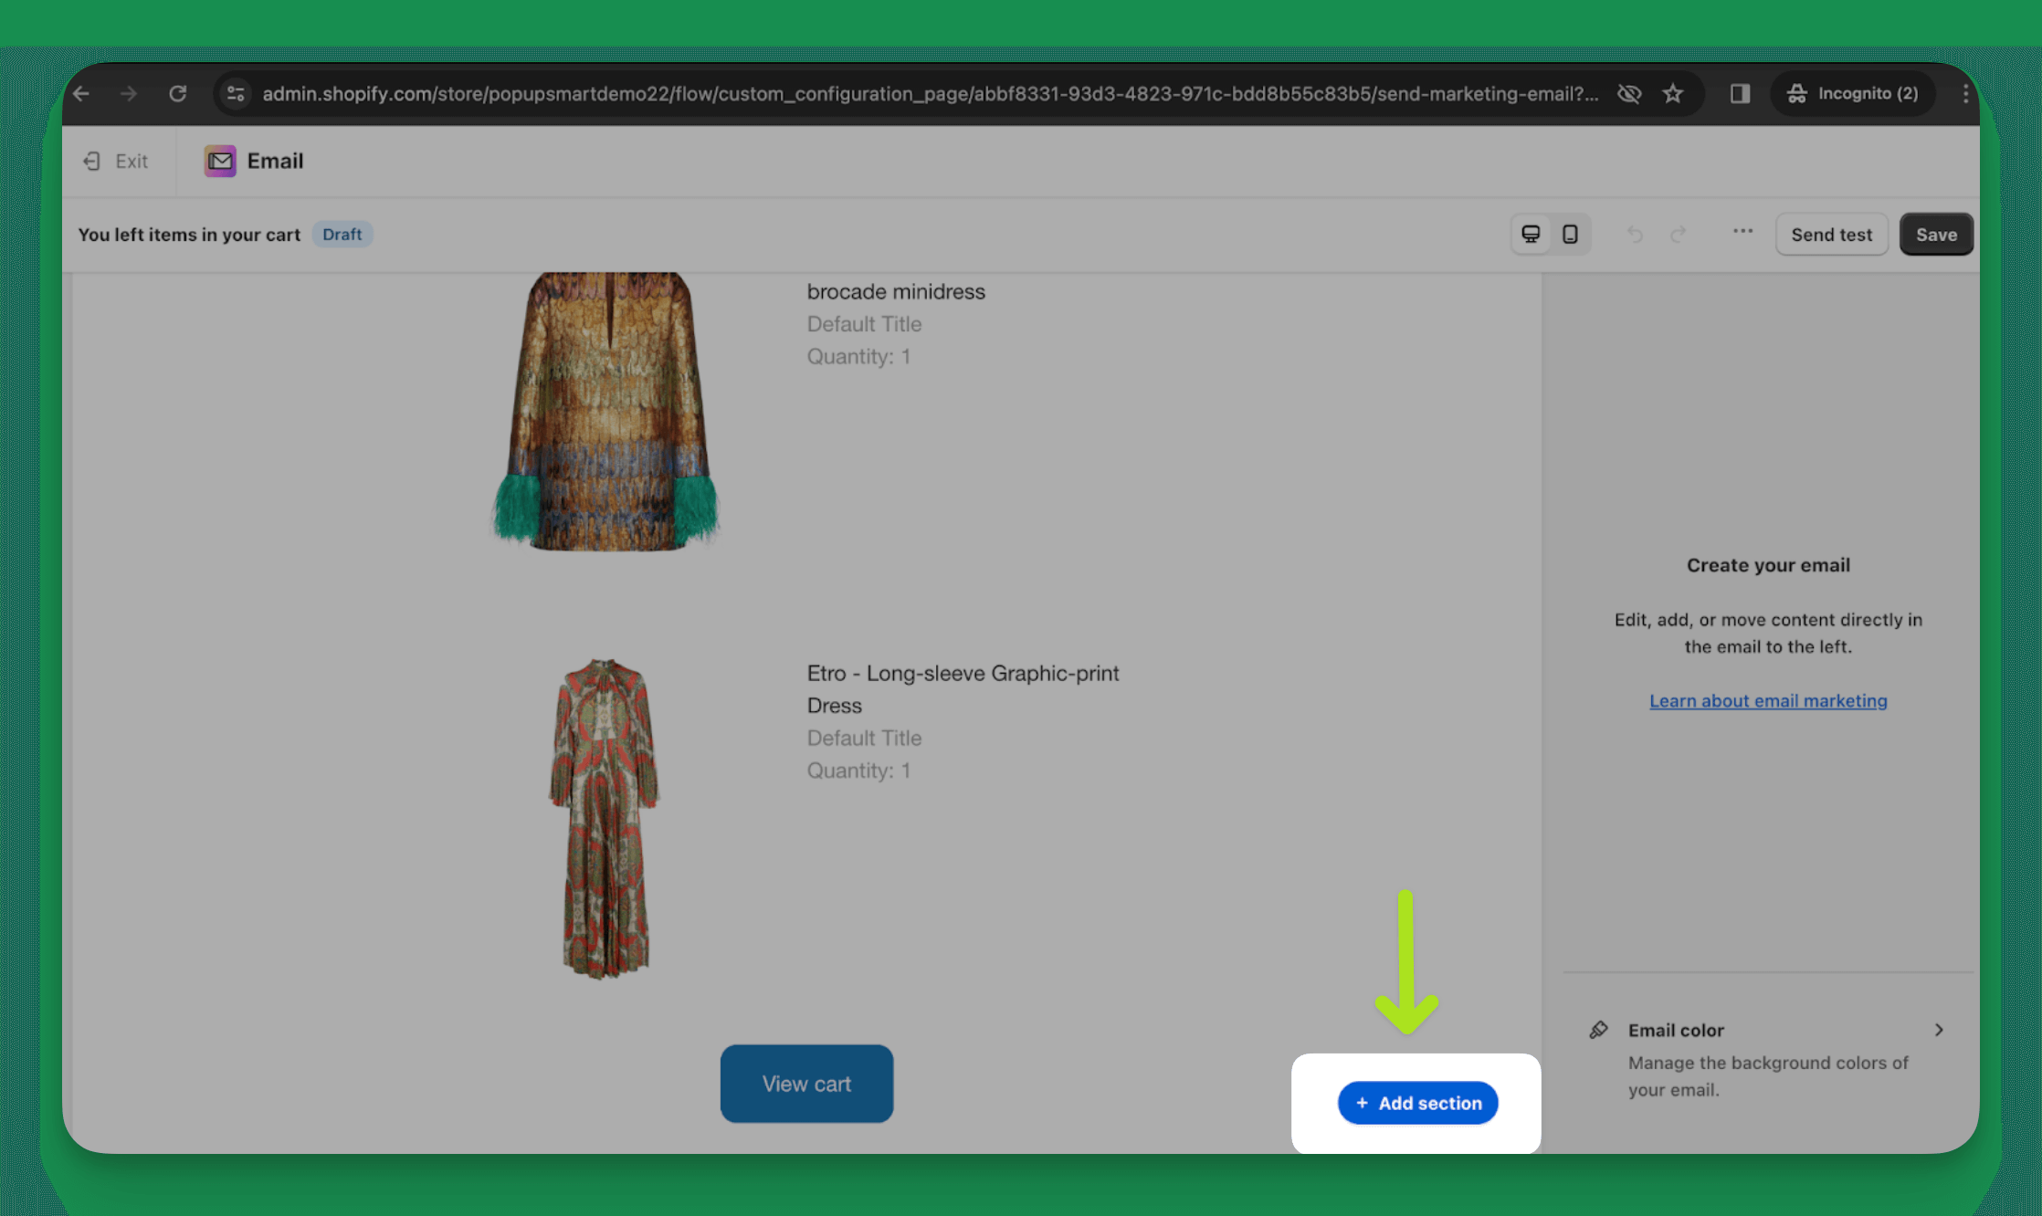Click the Email color pencil icon
The height and width of the screenshot is (1216, 2042).
click(1597, 1029)
